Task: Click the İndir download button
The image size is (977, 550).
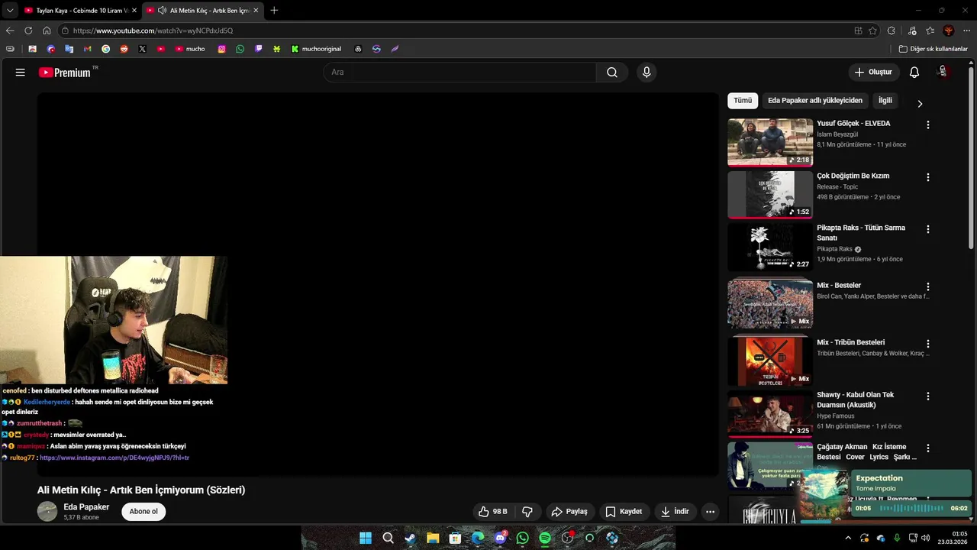Action: click(x=675, y=512)
